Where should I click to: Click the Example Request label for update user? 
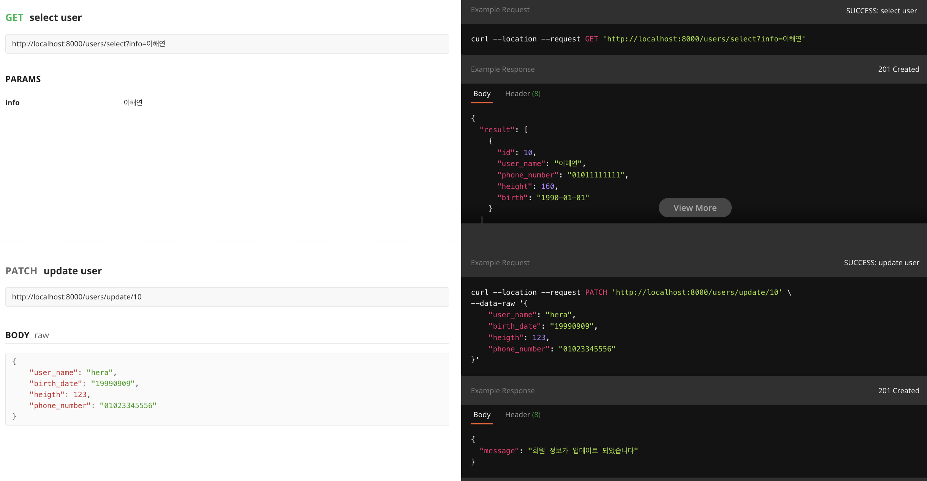tap(500, 262)
